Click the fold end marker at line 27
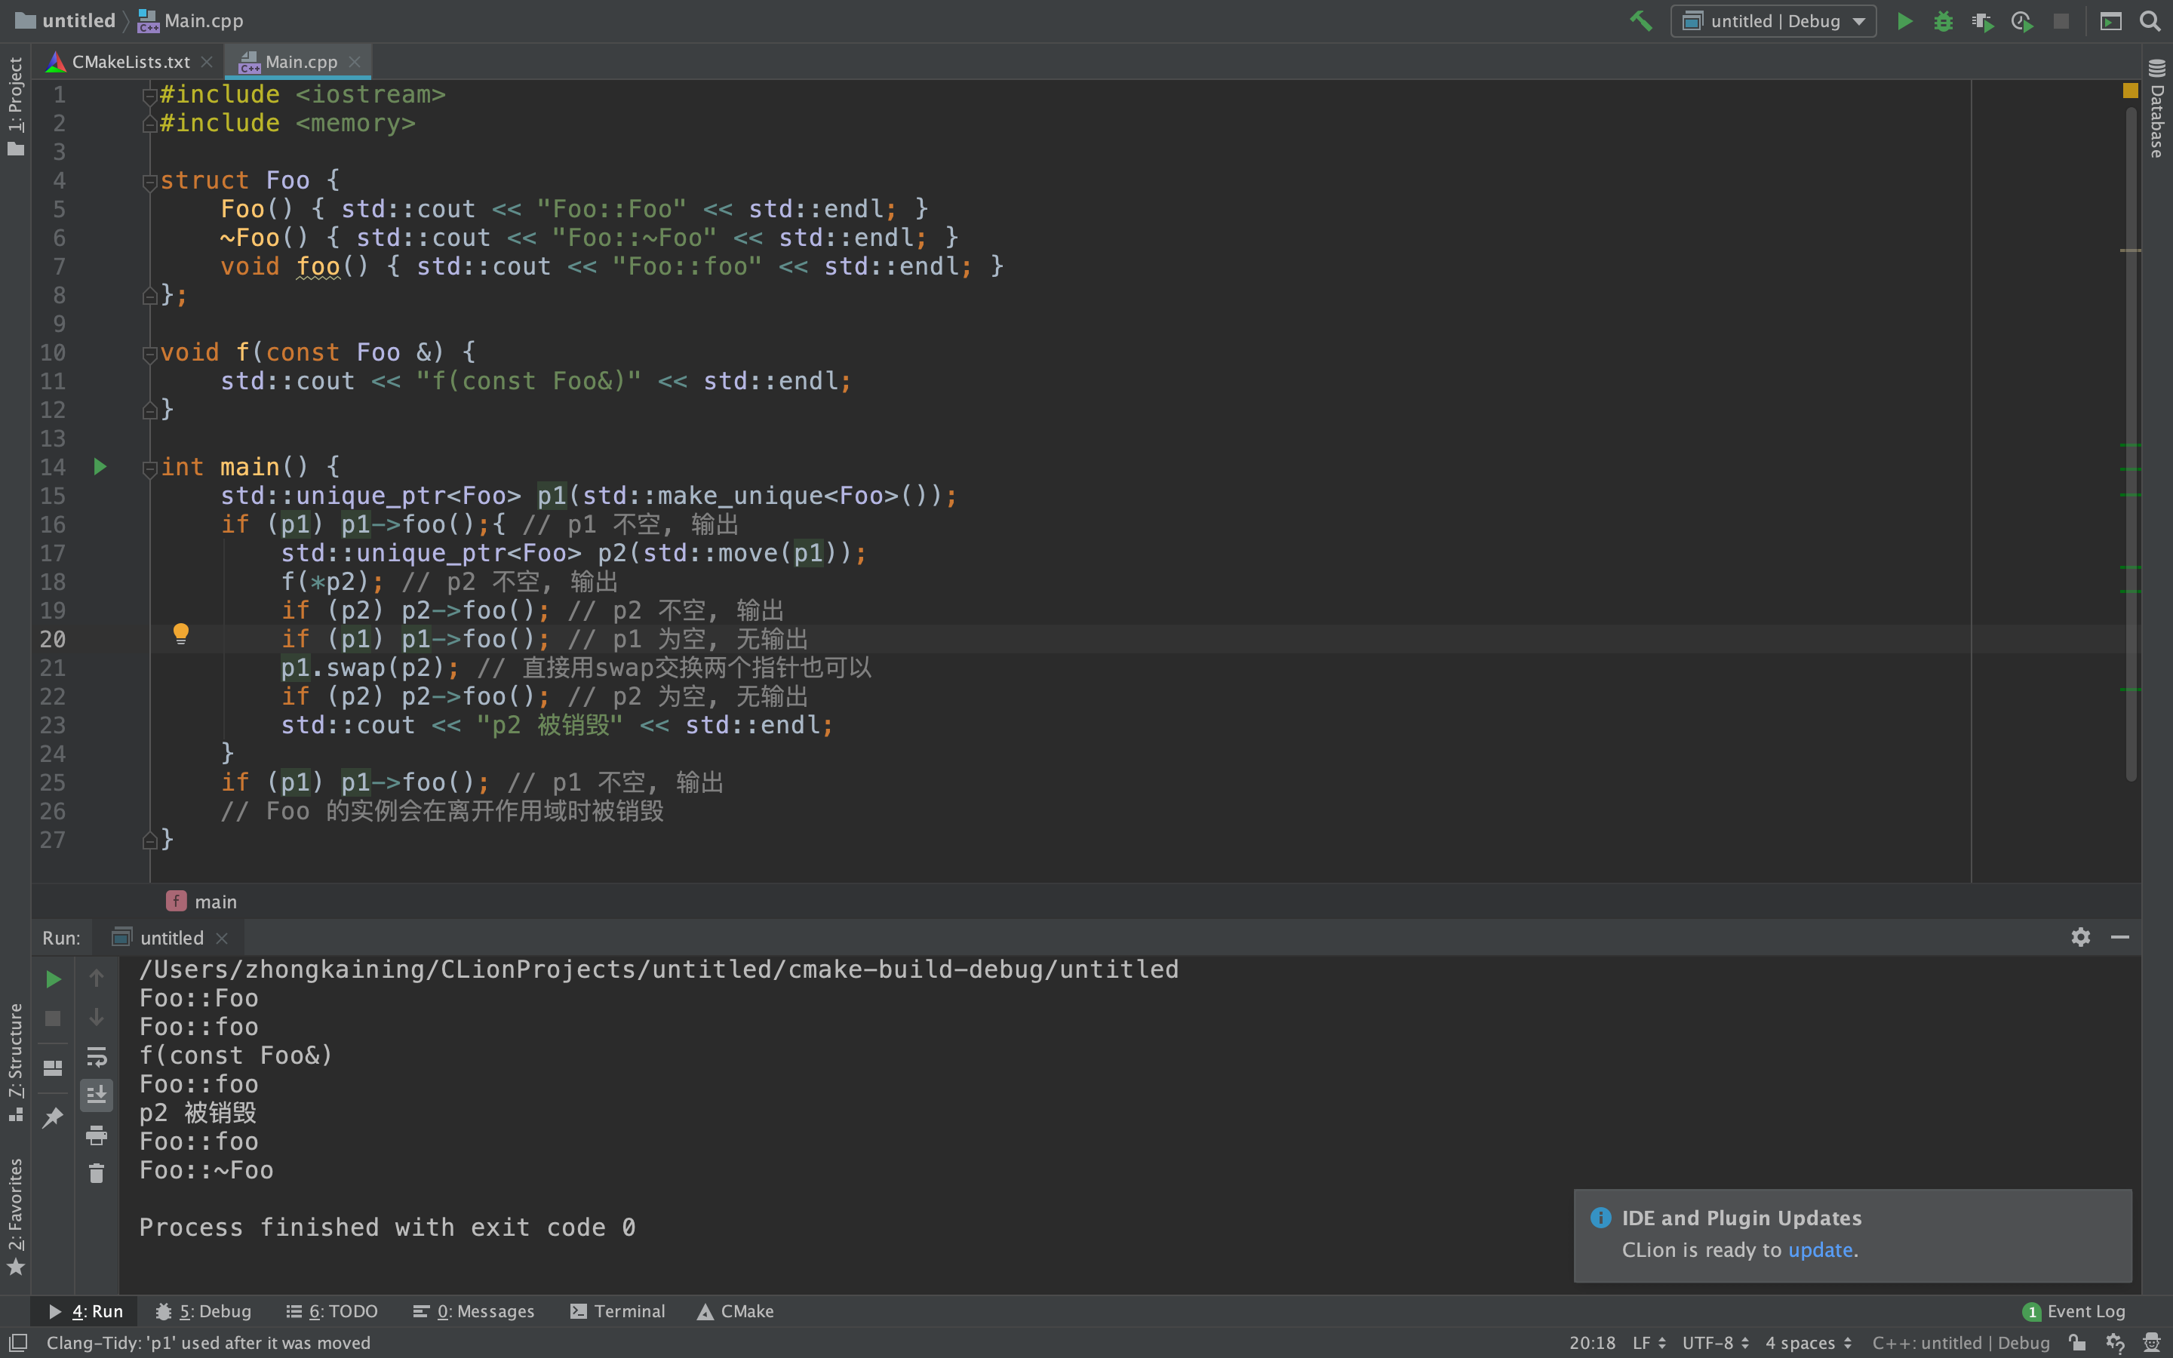 click(x=150, y=840)
